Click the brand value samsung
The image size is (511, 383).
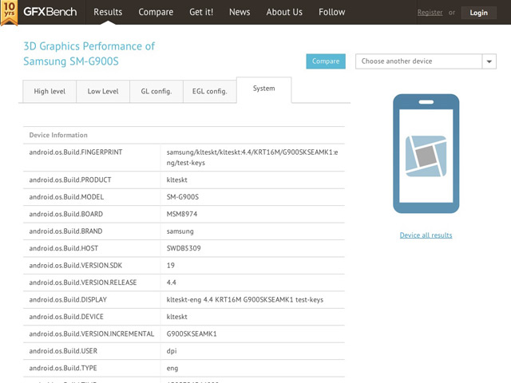point(180,231)
